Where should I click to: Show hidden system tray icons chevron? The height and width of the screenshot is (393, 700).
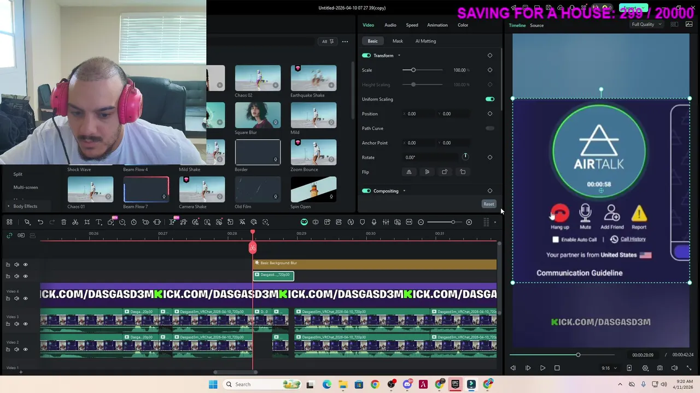pos(620,384)
